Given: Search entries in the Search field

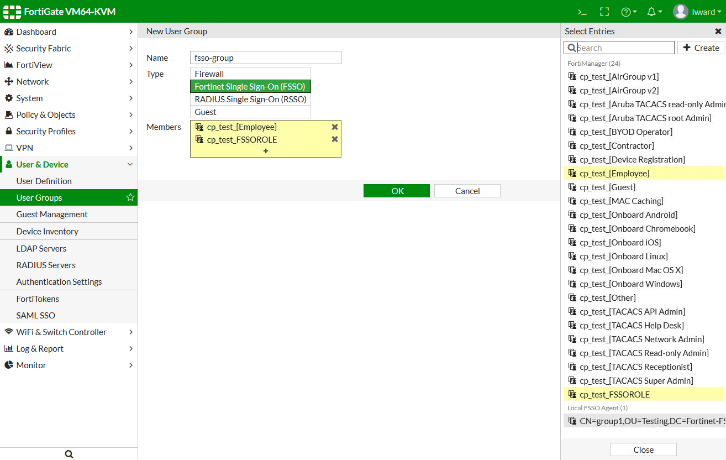Looking at the screenshot, I should coord(619,48).
